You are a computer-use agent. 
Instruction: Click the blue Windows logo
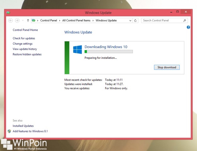click(x=78, y=50)
